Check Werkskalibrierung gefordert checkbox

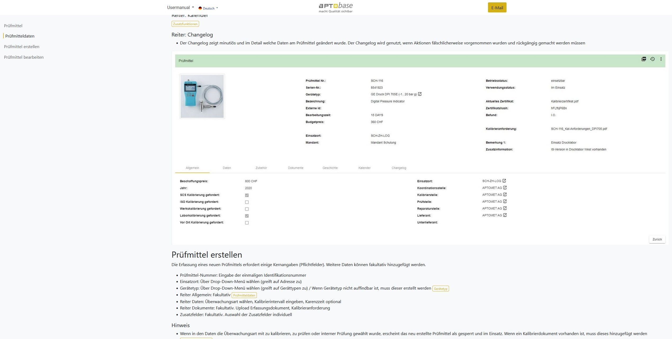coord(247,209)
